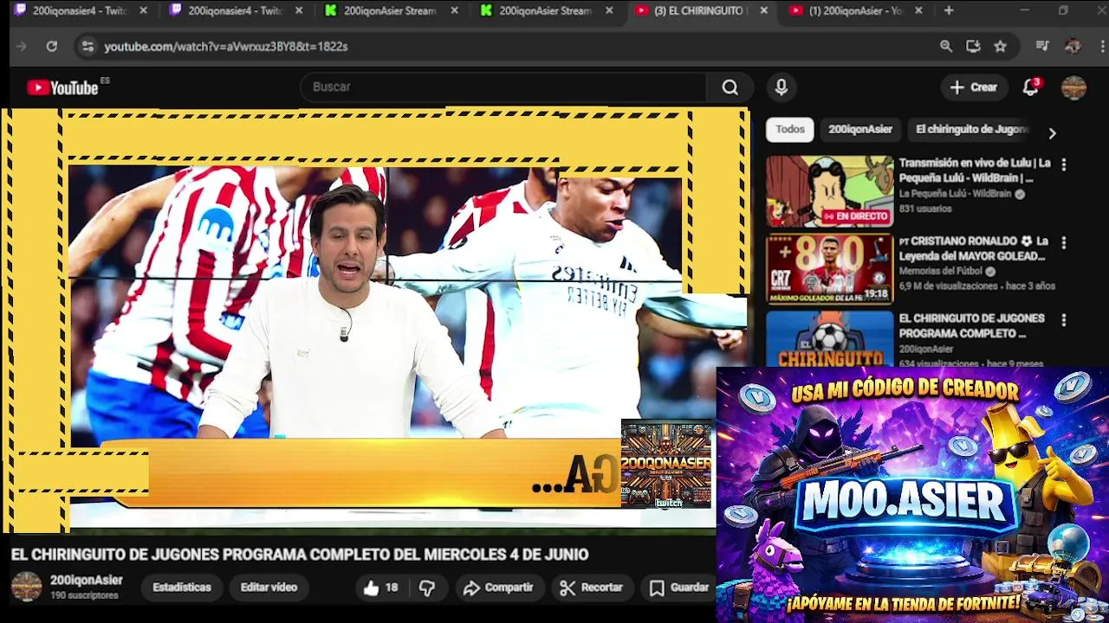Screen dimensions: 1109x623
Task: Minimize the browser window
Action: coord(1024,11)
